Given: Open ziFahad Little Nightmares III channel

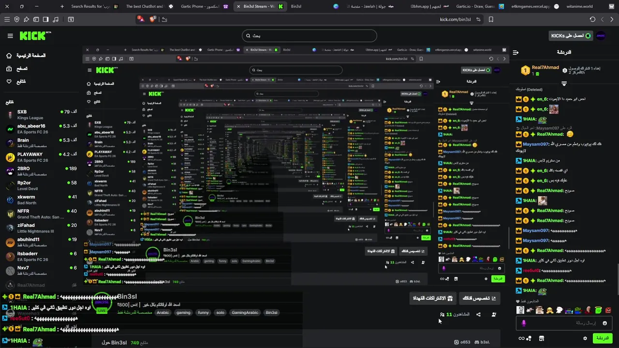Looking at the screenshot, I should tap(41, 228).
